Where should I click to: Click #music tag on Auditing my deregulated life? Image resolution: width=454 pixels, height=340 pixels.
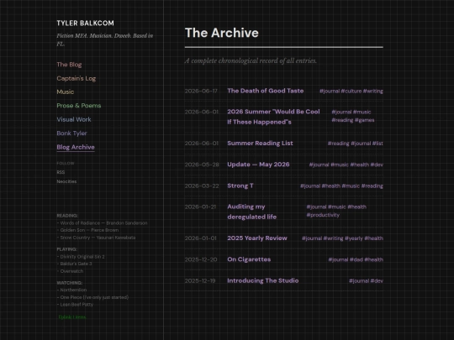[337, 207]
